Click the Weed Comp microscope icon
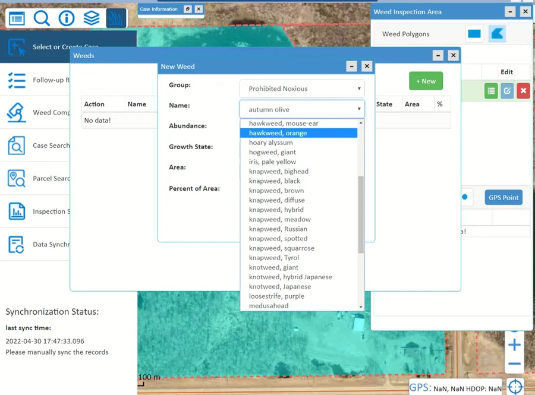535x395 pixels. pyautogui.click(x=17, y=112)
